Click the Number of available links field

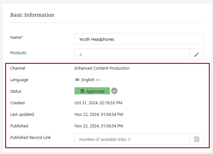click(132, 139)
